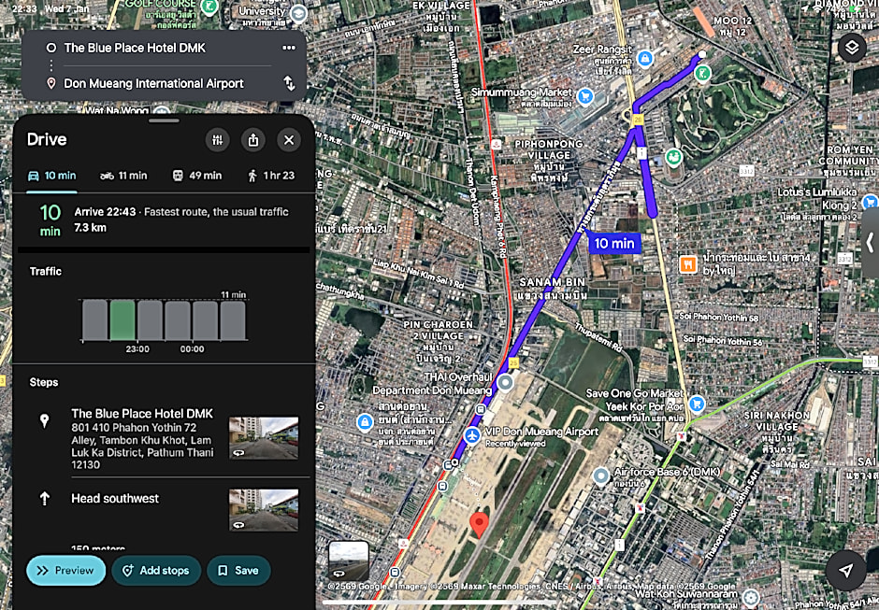Click the golf course icon at top
This screenshot has height=610, width=879.
pos(209,7)
